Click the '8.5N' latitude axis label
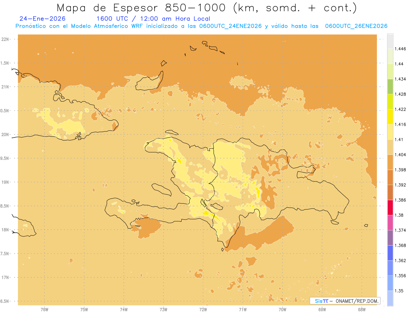The width and height of the screenshot is (406, 314). pos(5,206)
